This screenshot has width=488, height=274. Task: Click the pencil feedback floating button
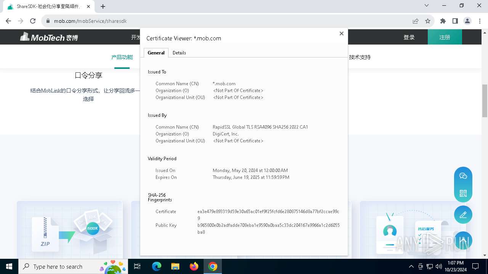tap(463, 215)
